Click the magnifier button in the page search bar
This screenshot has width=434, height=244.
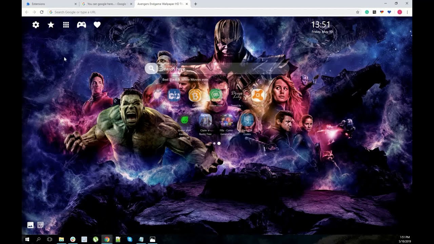(x=151, y=68)
